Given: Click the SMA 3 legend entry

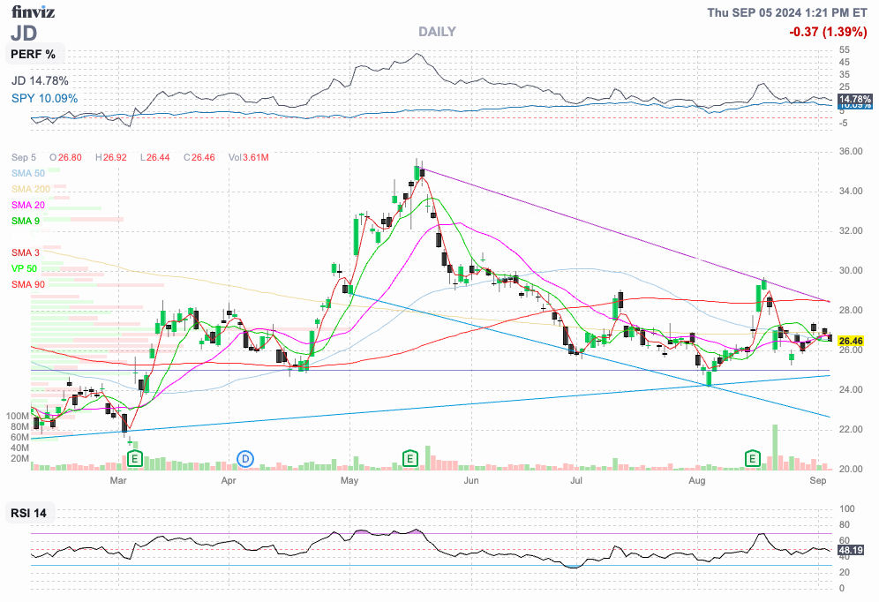Looking at the screenshot, I should click(x=26, y=252).
